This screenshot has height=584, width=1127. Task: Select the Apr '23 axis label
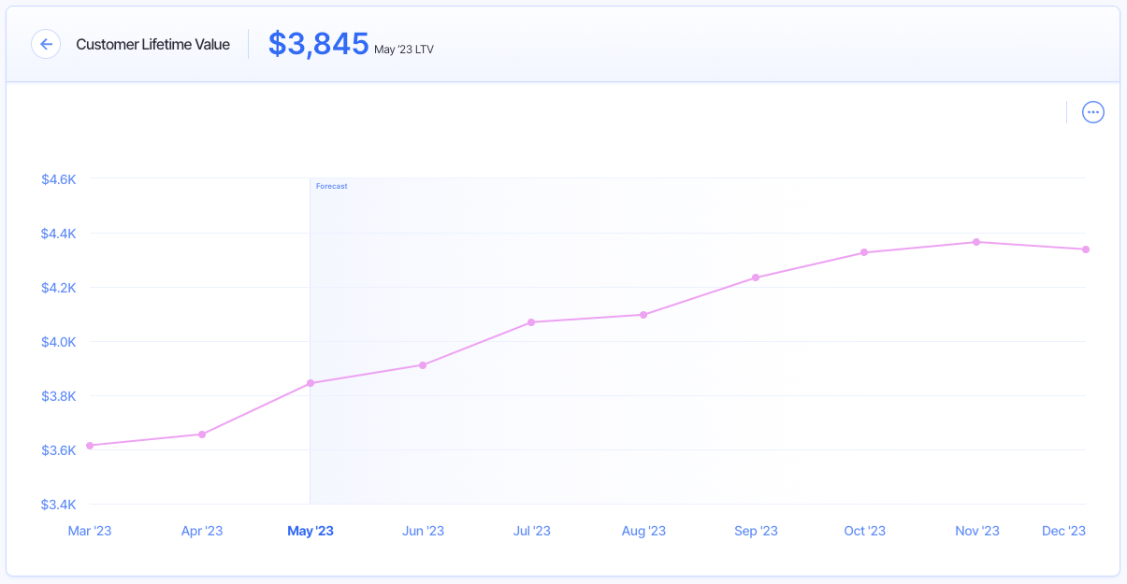coord(202,530)
